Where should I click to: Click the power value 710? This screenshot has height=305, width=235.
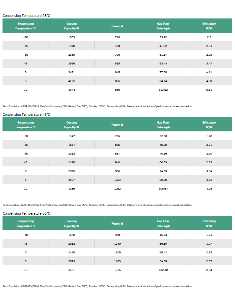click(117, 37)
